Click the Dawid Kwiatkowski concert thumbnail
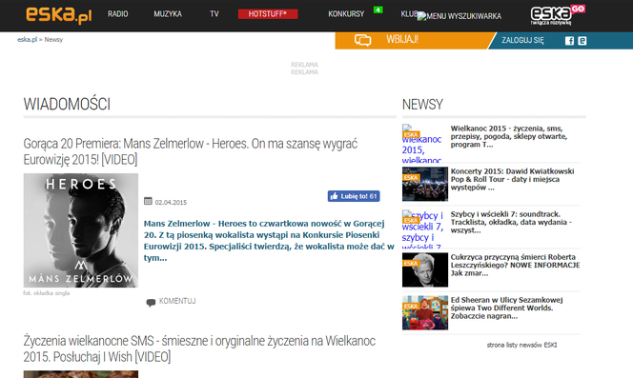This screenshot has width=633, height=378. click(x=424, y=184)
